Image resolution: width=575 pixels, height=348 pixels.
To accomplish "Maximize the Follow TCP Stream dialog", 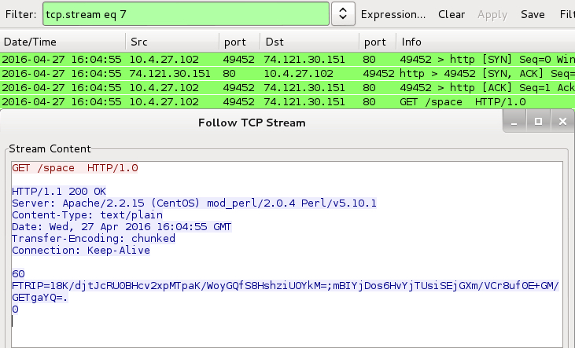I will pyautogui.click(x=538, y=122).
